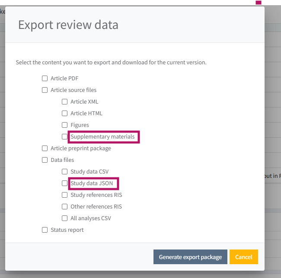Toggle the Figures checkbox

(64, 125)
